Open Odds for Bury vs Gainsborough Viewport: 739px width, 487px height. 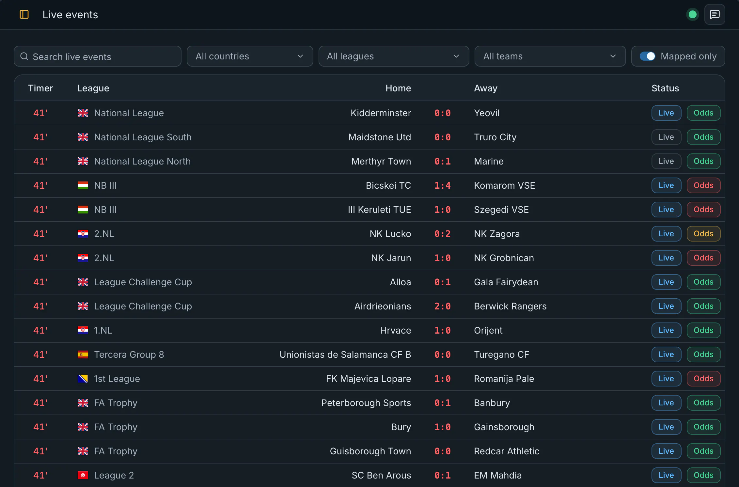[x=703, y=427]
